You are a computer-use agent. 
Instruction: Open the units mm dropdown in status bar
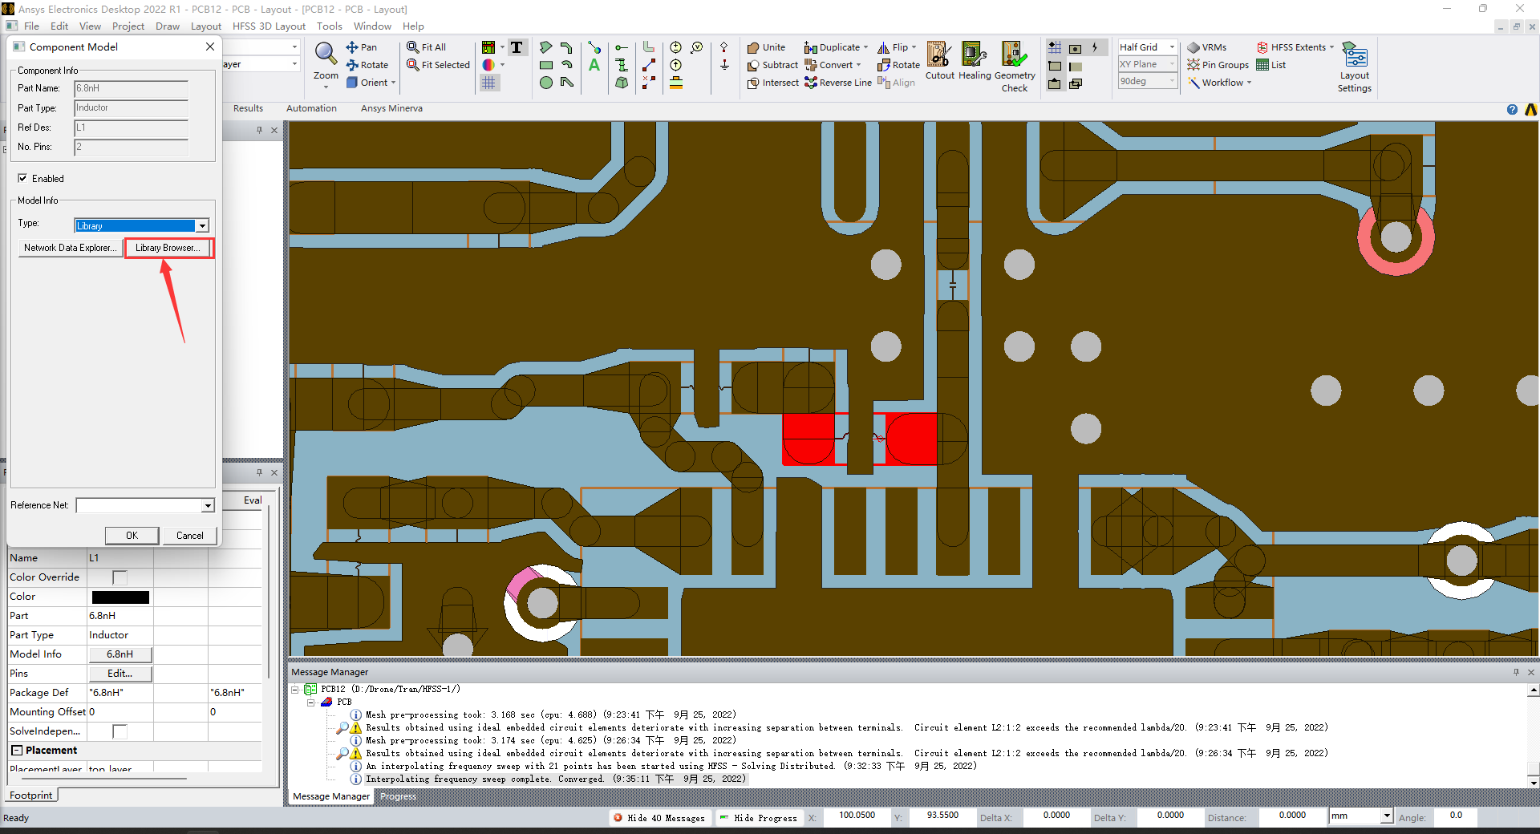(1386, 816)
